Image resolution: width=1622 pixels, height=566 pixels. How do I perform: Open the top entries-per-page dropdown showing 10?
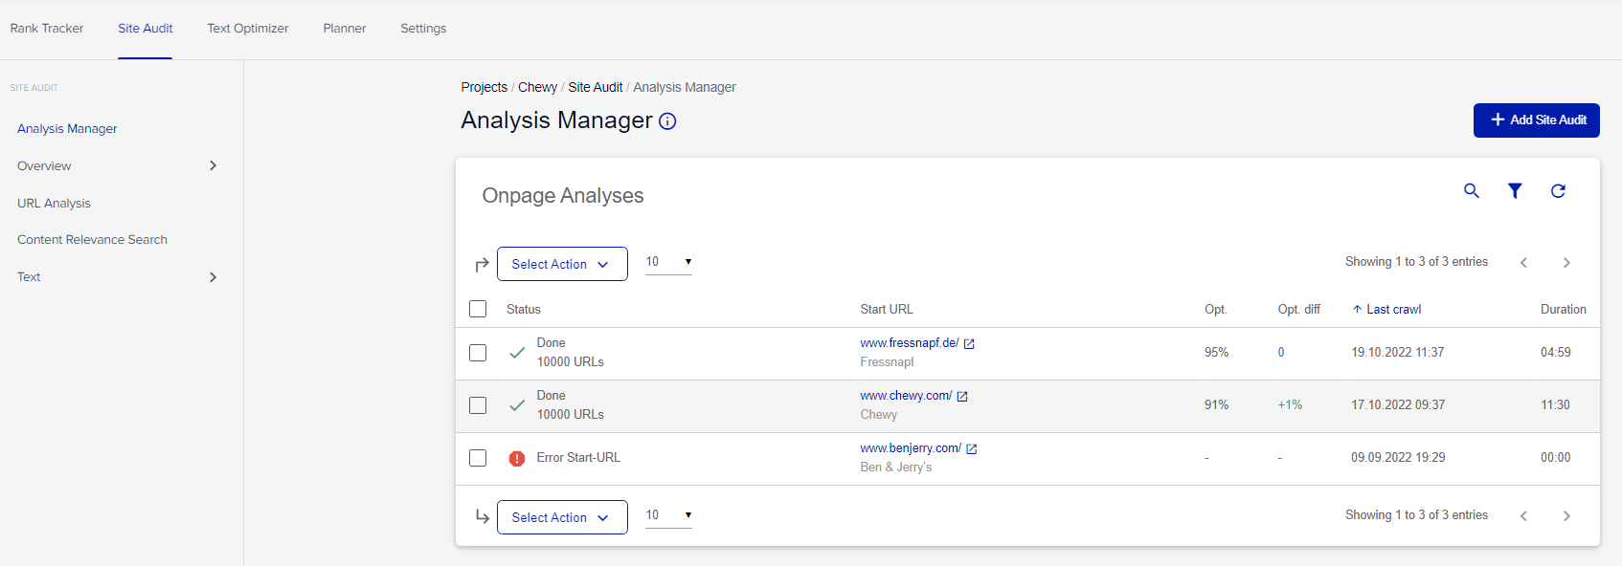click(668, 262)
